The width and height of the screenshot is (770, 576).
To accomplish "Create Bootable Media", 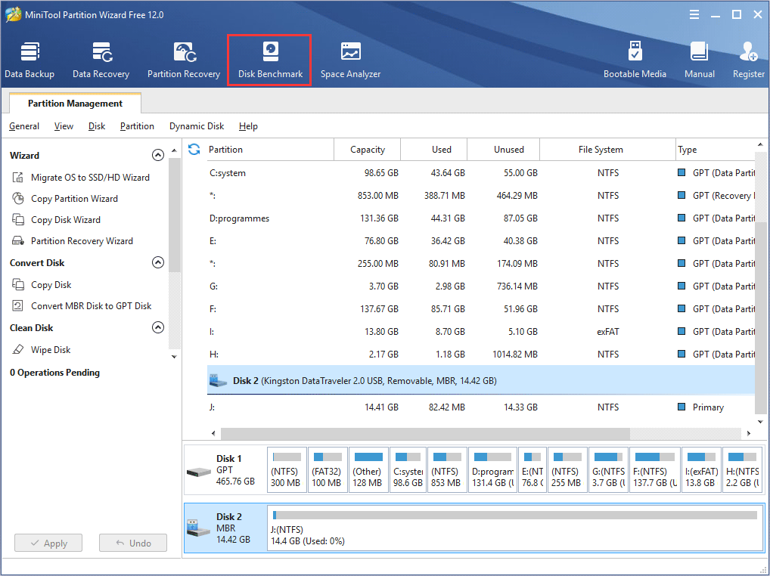I will pos(635,60).
